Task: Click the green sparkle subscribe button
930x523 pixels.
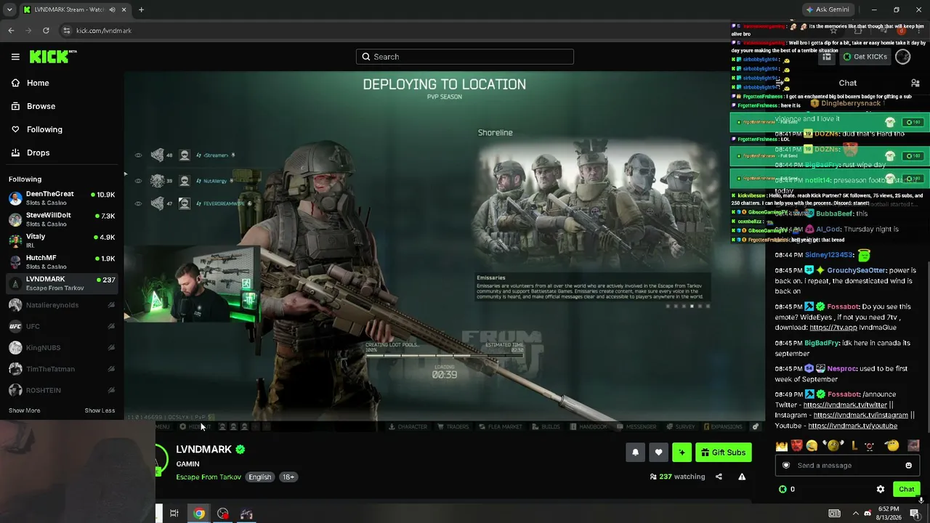Action: pyautogui.click(x=682, y=453)
